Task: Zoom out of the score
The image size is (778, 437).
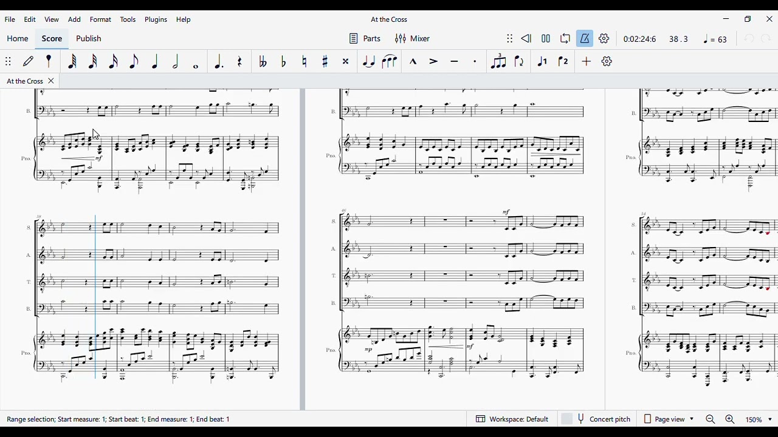Action: tap(711, 419)
